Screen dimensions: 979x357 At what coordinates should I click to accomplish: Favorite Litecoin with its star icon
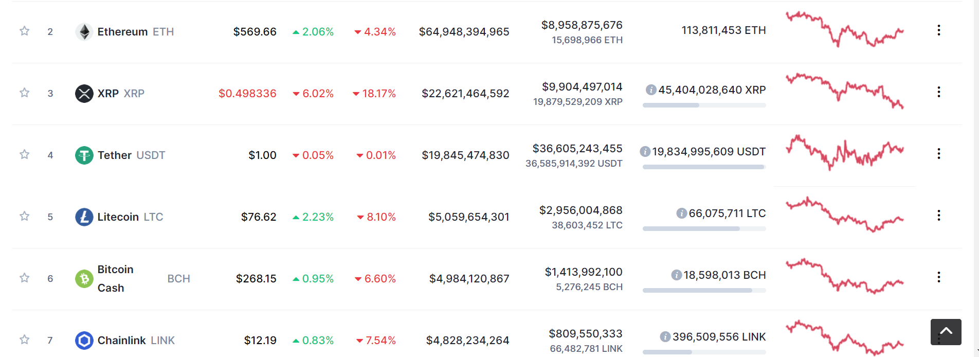[x=24, y=216]
